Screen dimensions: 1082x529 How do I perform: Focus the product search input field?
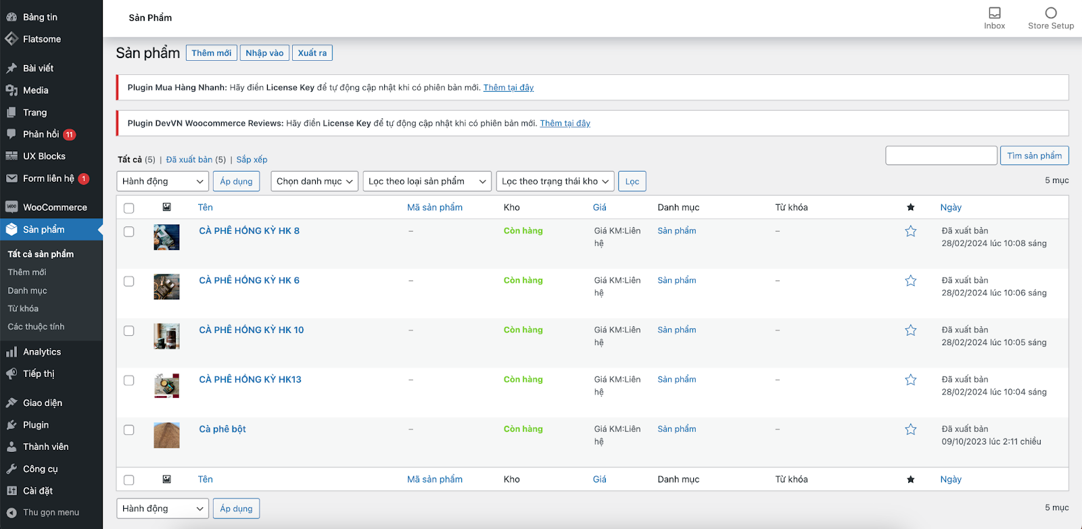[941, 156]
